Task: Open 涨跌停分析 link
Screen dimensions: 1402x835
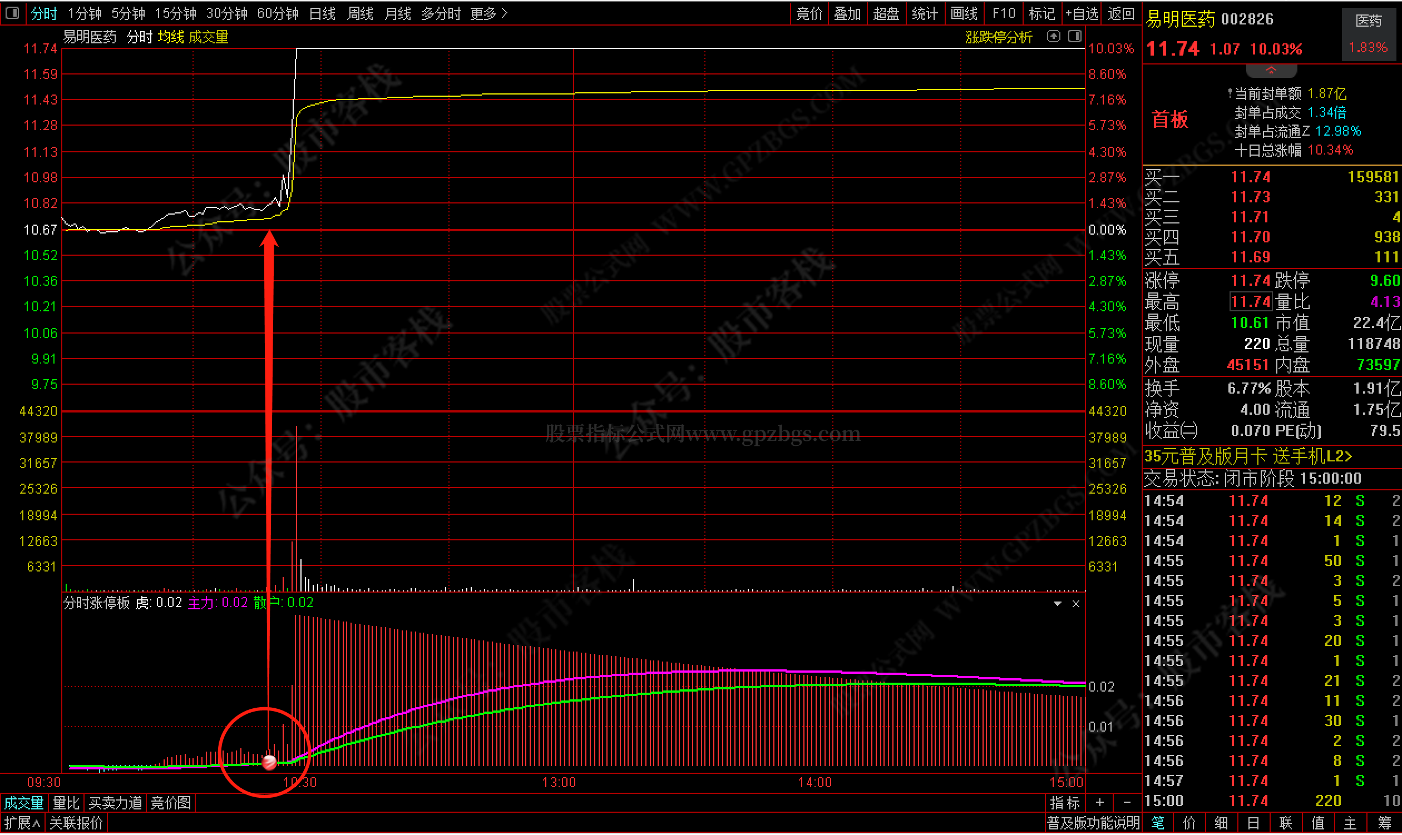Action: (998, 37)
